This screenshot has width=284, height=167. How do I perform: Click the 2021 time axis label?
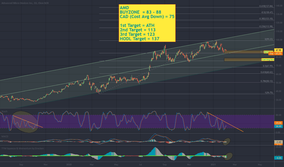[x=213, y=165]
